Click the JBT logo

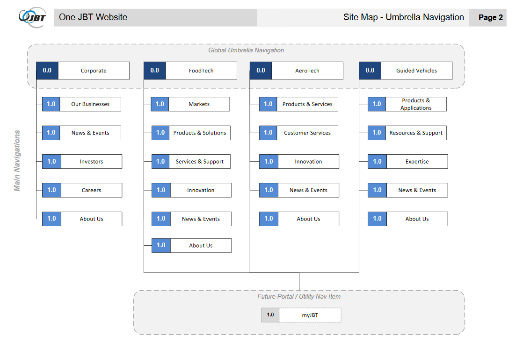(33, 17)
